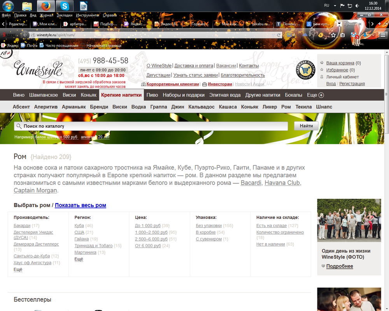Viewport: 389px width, 311px height.
Task: Click the trusted purchase guarantee badge
Action: [305, 70]
